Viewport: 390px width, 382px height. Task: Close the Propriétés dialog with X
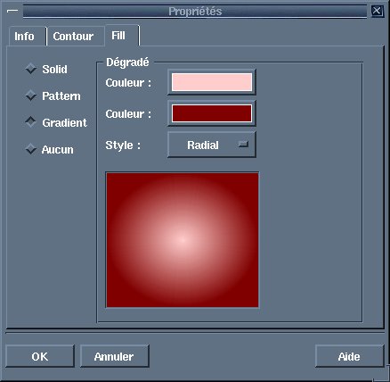377,12
